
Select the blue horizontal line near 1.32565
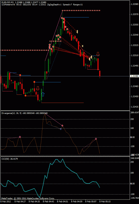(x=77, y=17)
